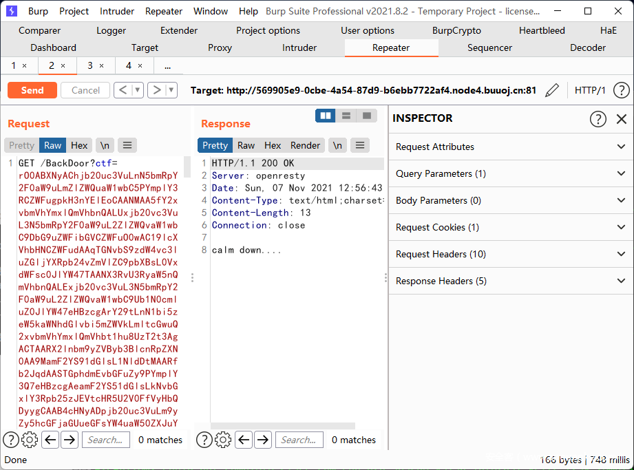Go back to previous request in history
The width and height of the screenshot is (634, 470).
123,90
